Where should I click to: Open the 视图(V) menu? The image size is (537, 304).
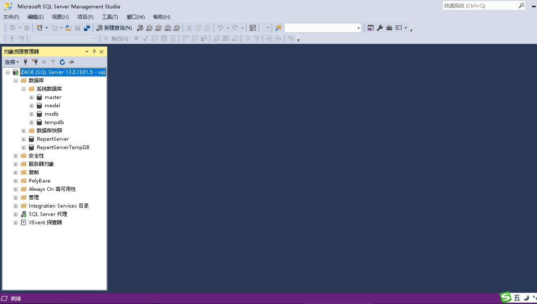pos(60,17)
